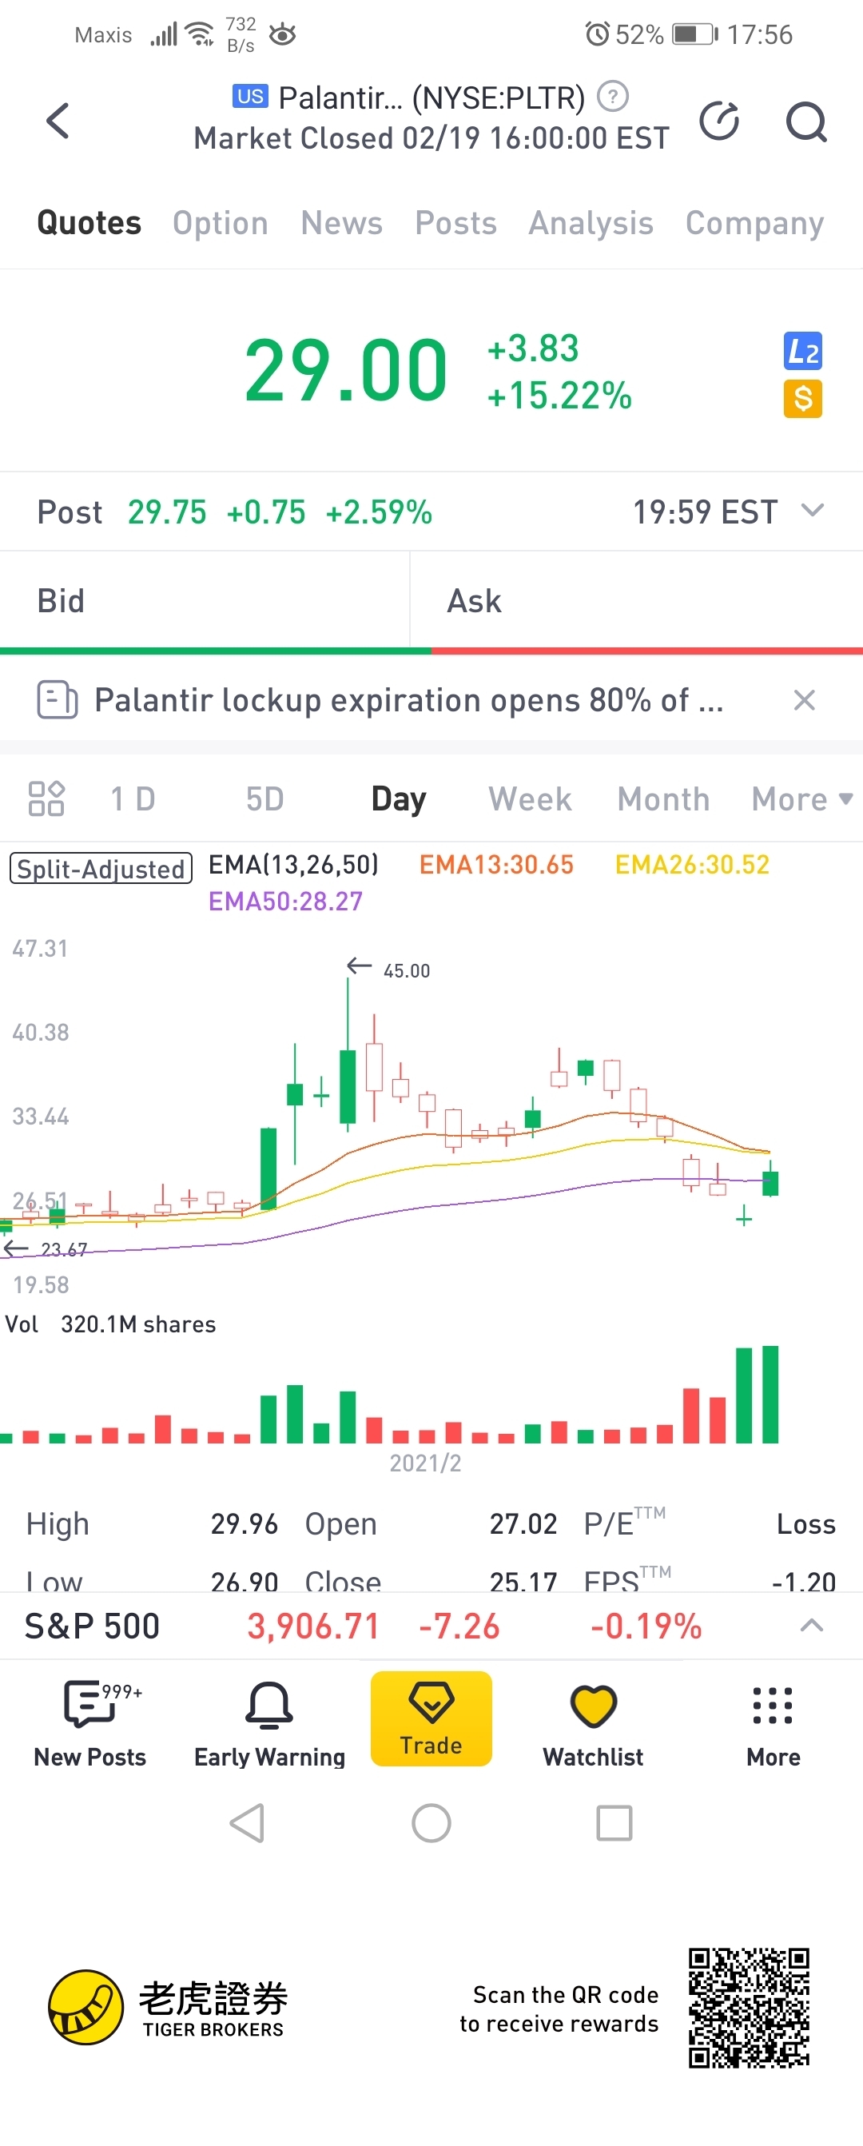
Task: Open the News tab
Action: pyautogui.click(x=341, y=222)
